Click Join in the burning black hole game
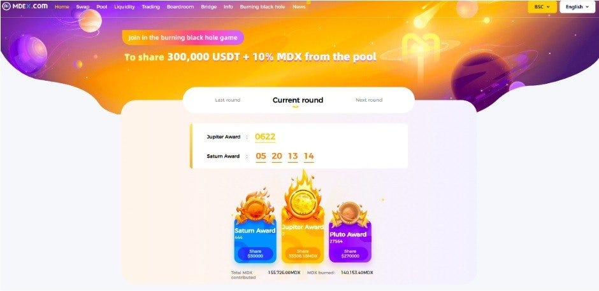 click(x=183, y=37)
